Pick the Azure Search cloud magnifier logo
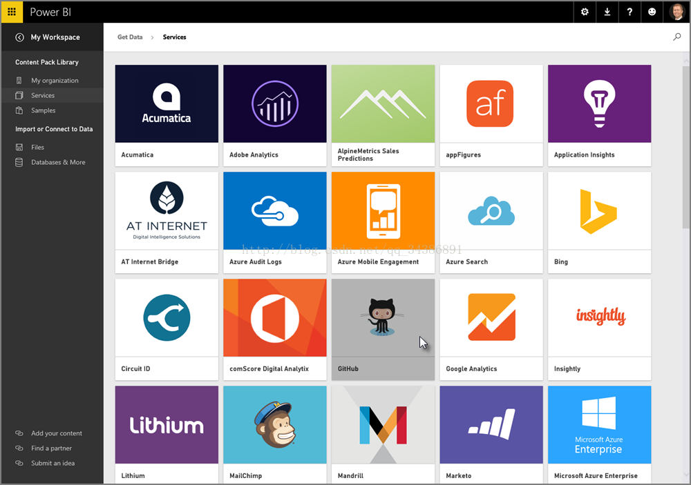Screen dimensions: 691x485 pos(491,211)
